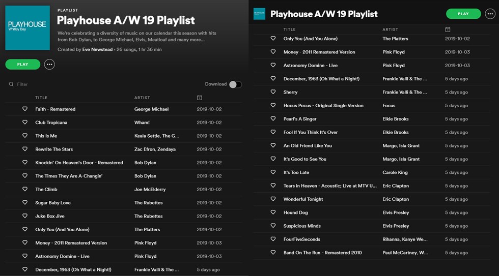Heart Knockin' On Heaven's Door - Remastered
499x276 pixels.
pyautogui.click(x=25, y=162)
